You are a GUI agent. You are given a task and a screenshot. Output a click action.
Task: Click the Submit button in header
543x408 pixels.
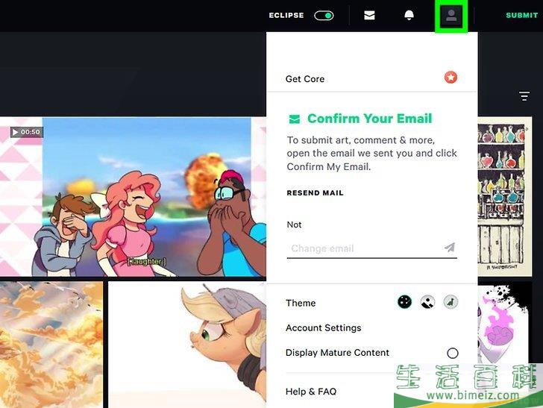(x=522, y=15)
